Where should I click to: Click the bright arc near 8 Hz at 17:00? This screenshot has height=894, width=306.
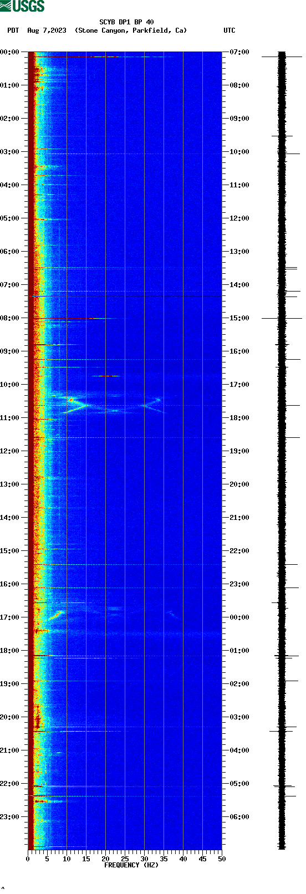(57, 615)
